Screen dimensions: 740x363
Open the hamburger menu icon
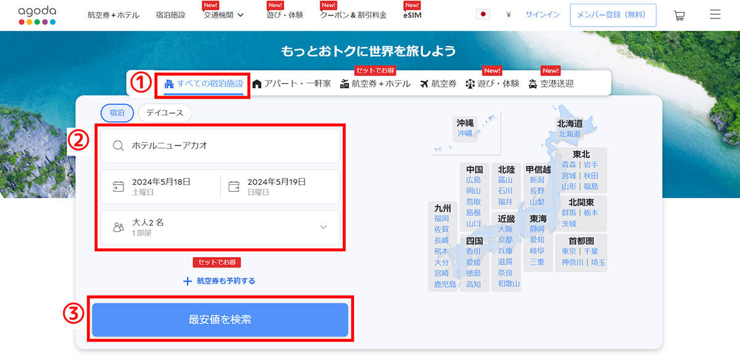click(x=715, y=15)
